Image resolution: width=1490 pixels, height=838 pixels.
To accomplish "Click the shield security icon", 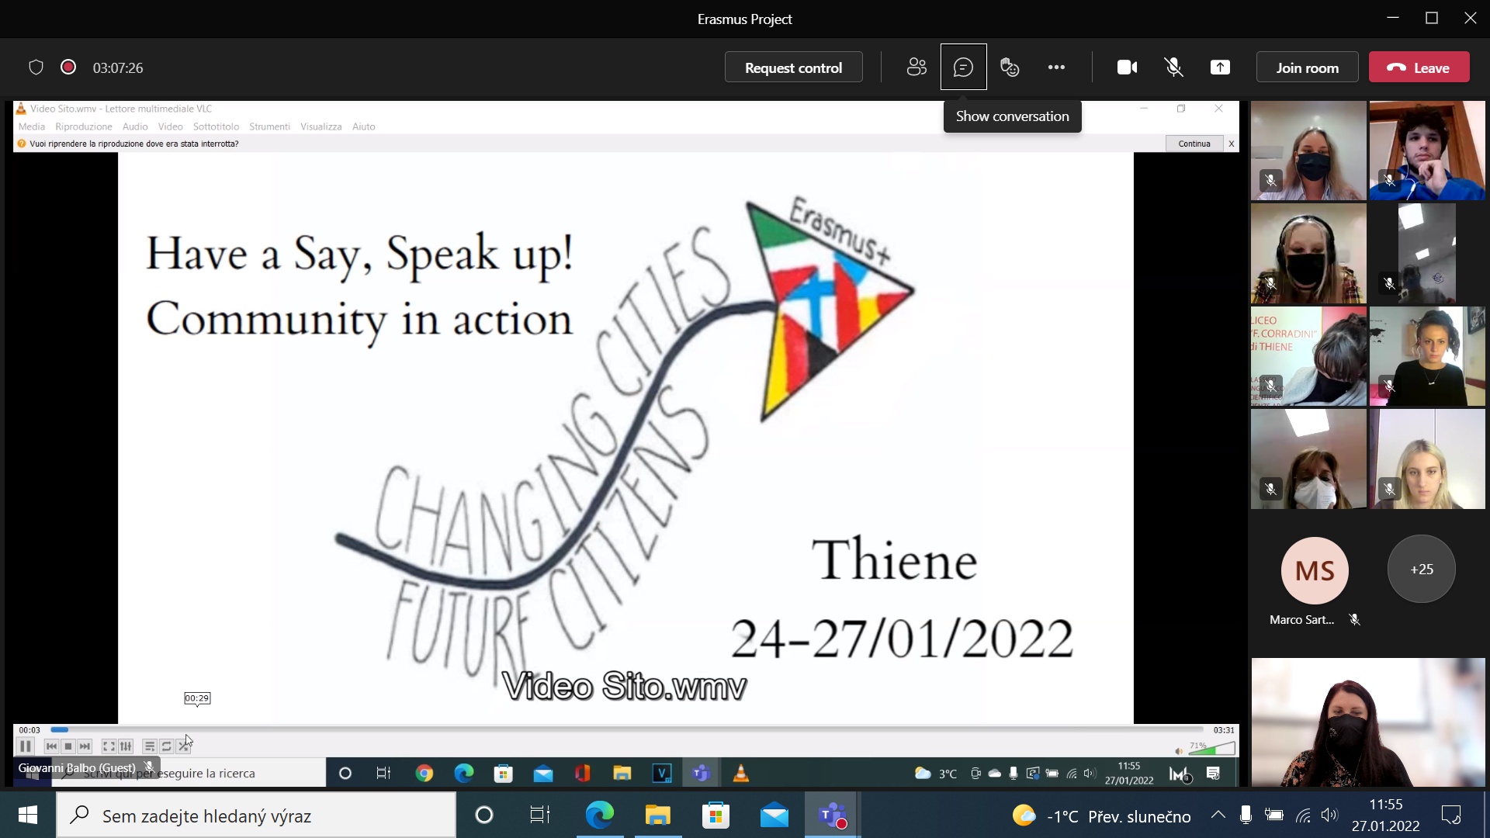I will pos(36,68).
